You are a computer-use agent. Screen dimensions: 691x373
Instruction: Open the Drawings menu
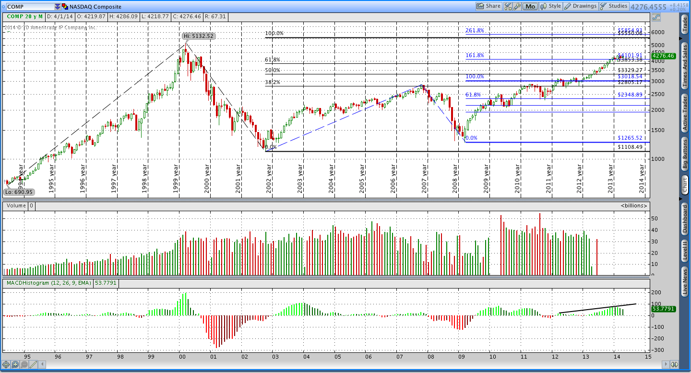coord(581,6)
